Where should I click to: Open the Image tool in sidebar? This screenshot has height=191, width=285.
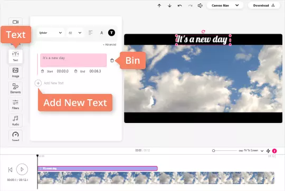(15, 72)
